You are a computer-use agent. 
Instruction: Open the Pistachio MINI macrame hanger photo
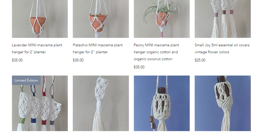(x=101, y=19)
